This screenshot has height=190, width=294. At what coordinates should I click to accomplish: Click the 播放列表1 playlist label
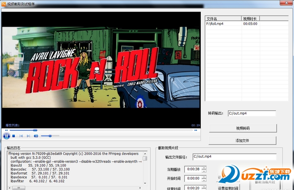coord(13,125)
